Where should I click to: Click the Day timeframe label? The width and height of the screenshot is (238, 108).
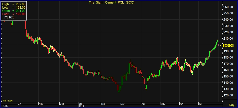pos(231,105)
